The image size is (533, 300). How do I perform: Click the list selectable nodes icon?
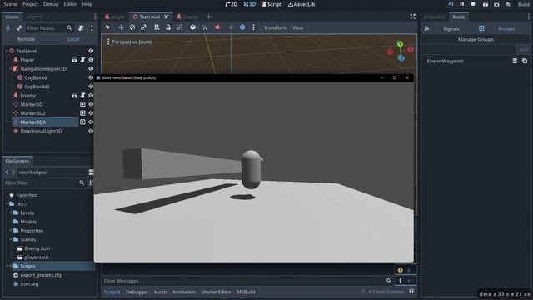[x=157, y=27]
